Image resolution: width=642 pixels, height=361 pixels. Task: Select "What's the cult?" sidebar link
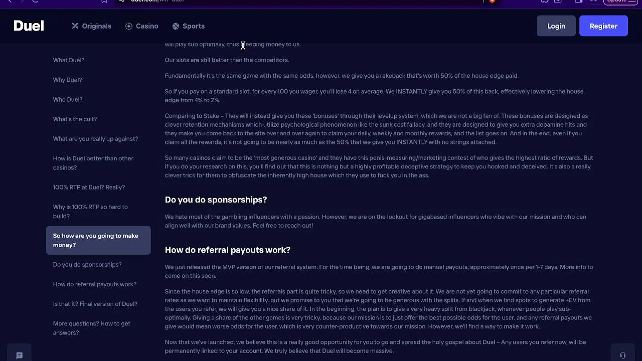[x=75, y=119]
